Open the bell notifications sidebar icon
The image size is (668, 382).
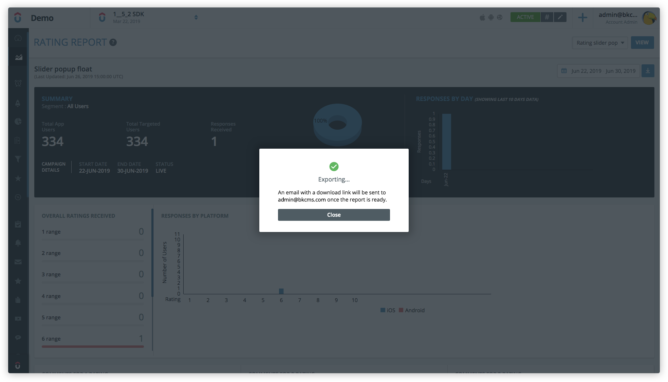pyautogui.click(x=18, y=243)
